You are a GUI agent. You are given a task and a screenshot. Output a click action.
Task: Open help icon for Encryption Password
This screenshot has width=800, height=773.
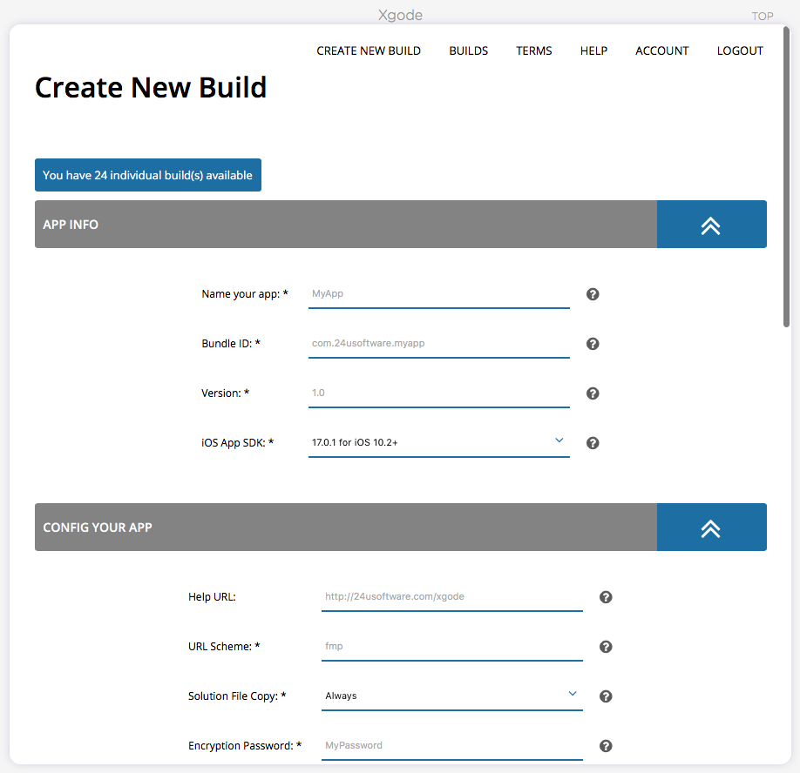click(606, 746)
